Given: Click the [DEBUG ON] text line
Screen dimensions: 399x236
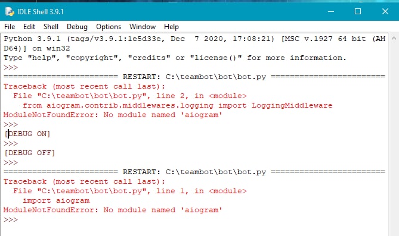Looking at the screenshot, I should coord(27,134).
